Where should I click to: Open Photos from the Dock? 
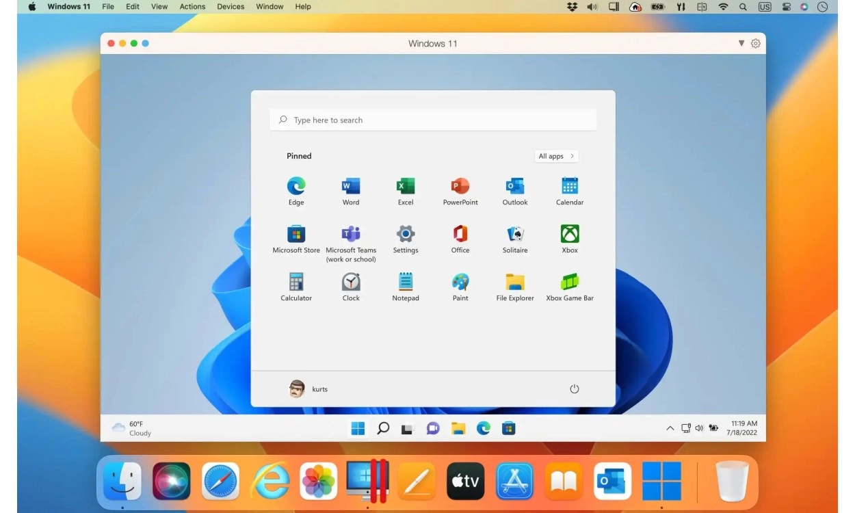(319, 481)
